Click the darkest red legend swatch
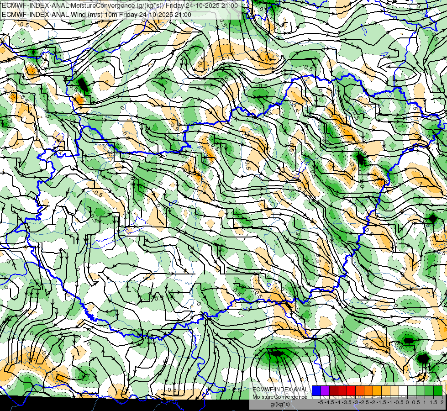447x411 pixels. coord(334,390)
